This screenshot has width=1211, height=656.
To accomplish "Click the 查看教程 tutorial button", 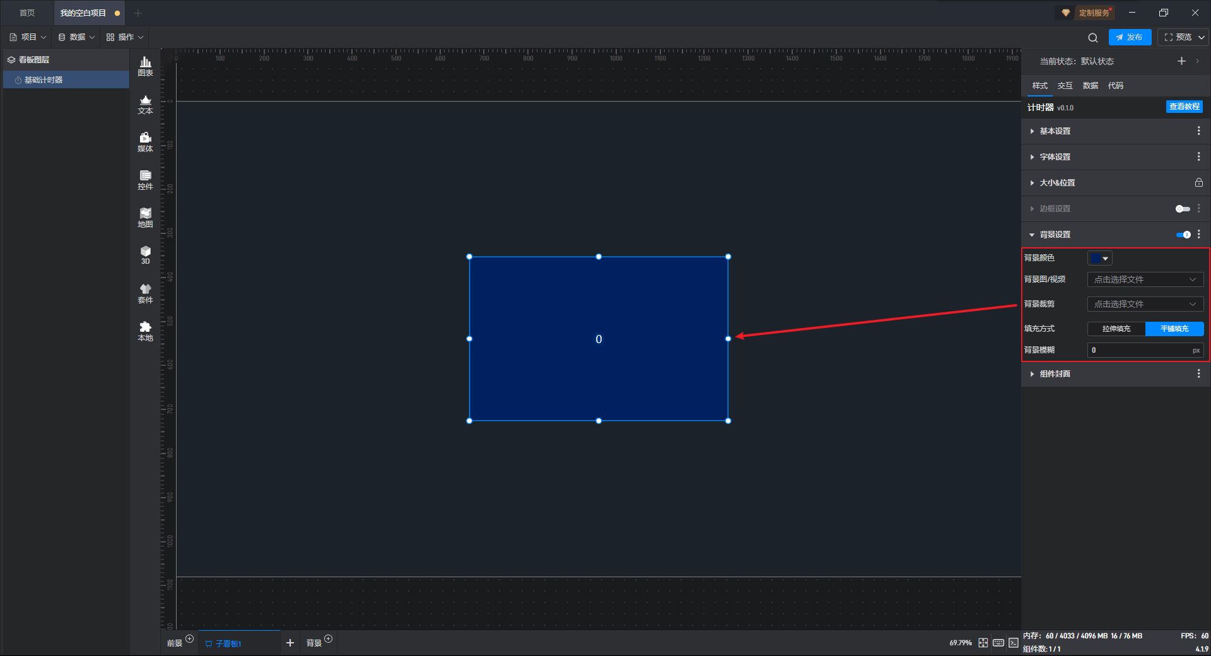I will click(x=1184, y=107).
